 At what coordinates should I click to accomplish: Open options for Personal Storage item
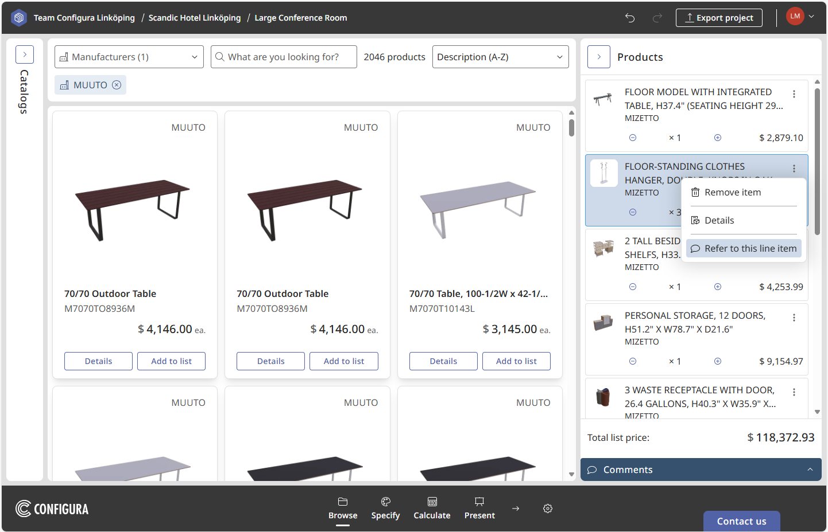pos(794,318)
